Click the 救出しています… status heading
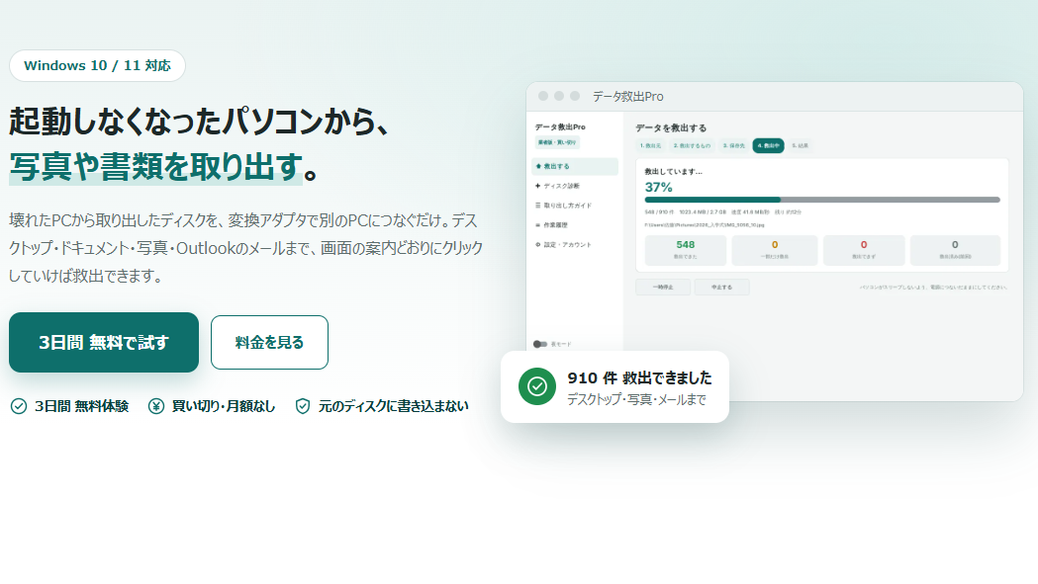The height and width of the screenshot is (584, 1038). tap(673, 171)
